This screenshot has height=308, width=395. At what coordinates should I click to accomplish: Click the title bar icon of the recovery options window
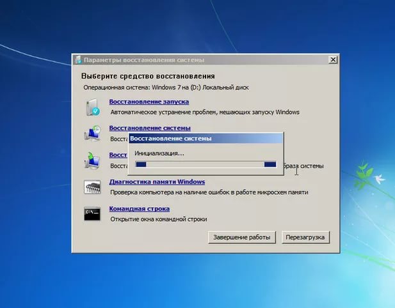tap(78, 60)
